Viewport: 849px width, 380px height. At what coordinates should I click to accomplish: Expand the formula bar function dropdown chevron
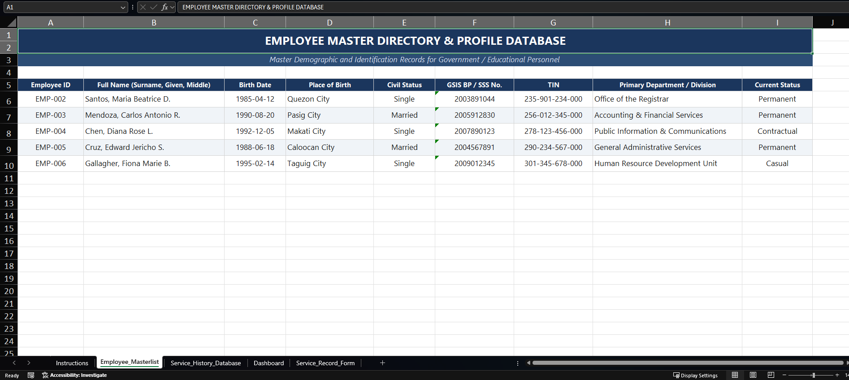tap(173, 7)
